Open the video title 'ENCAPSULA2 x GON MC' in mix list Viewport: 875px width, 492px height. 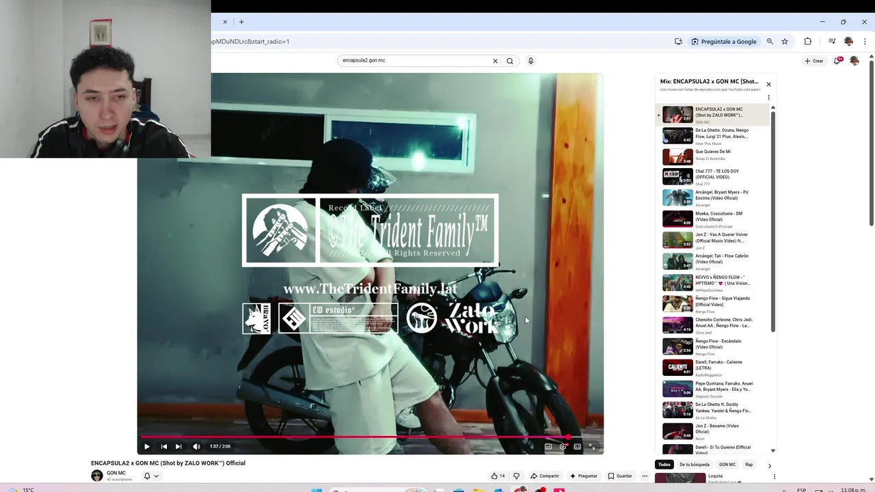pos(718,112)
